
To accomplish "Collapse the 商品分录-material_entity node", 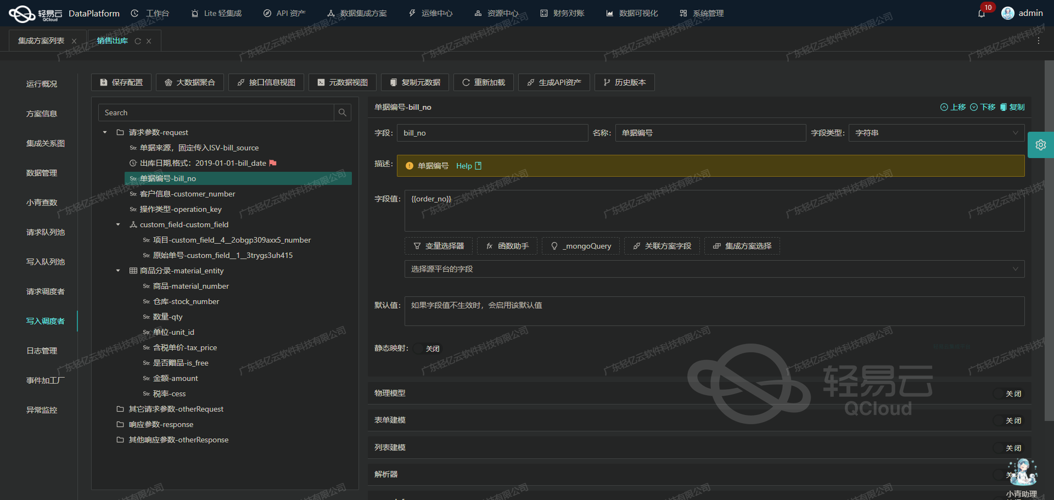I will 118,271.
